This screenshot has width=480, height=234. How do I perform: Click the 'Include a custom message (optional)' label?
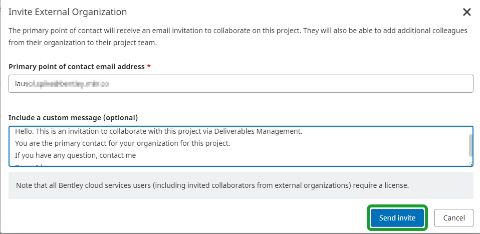(73, 118)
